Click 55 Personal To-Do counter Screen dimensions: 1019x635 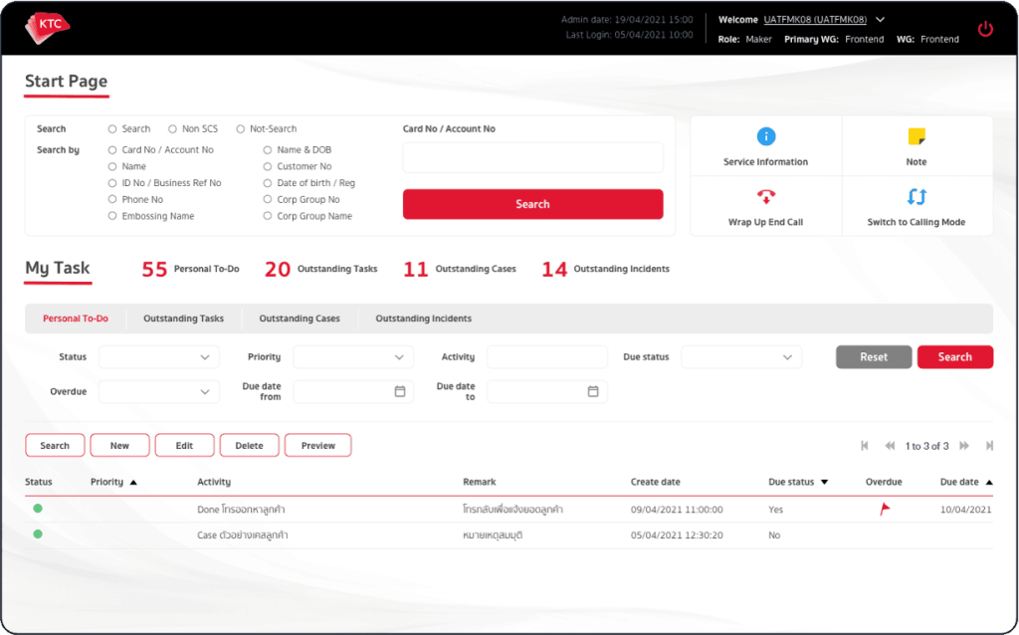[190, 269]
